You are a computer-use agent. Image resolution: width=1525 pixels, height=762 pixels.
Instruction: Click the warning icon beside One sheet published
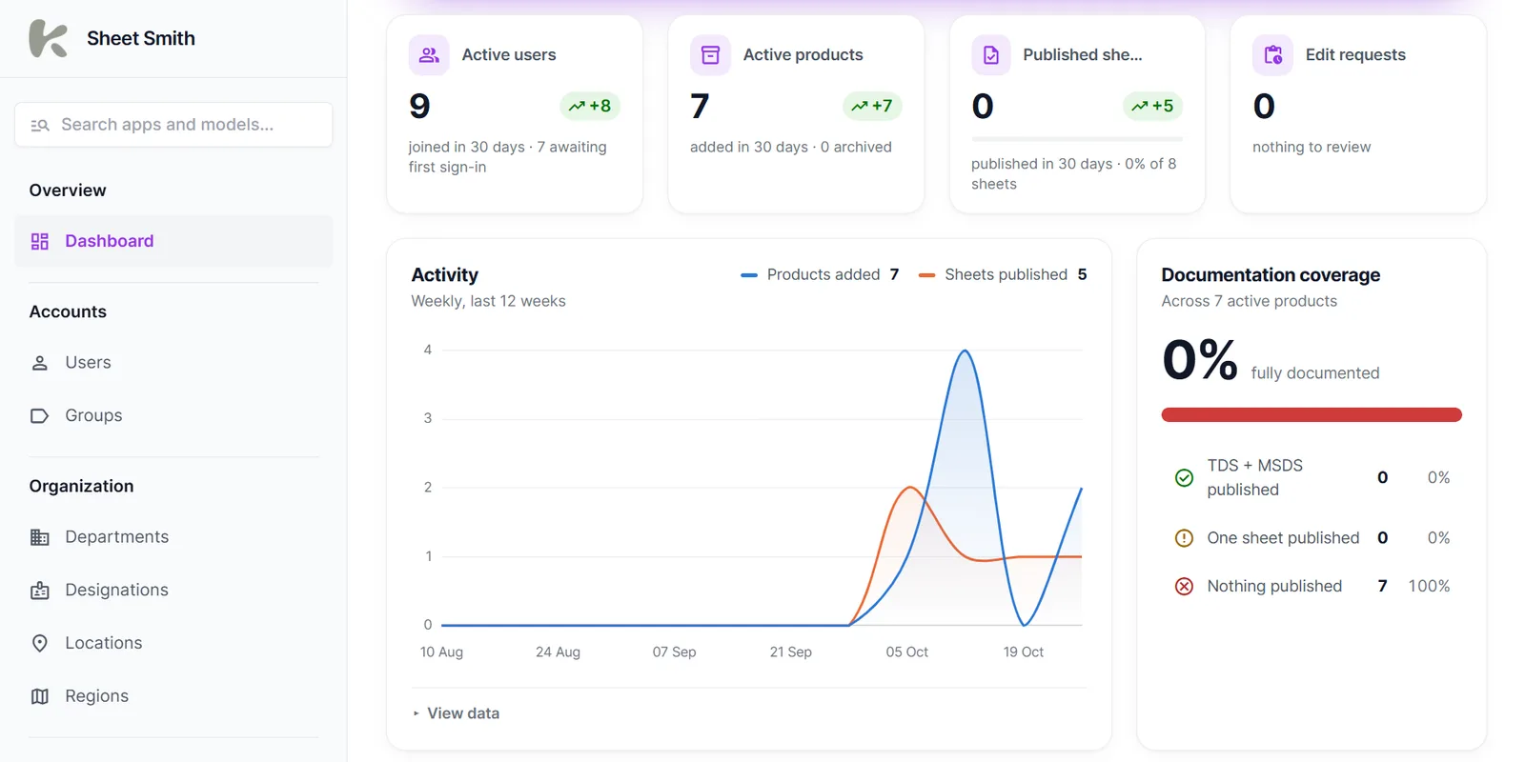click(x=1184, y=538)
